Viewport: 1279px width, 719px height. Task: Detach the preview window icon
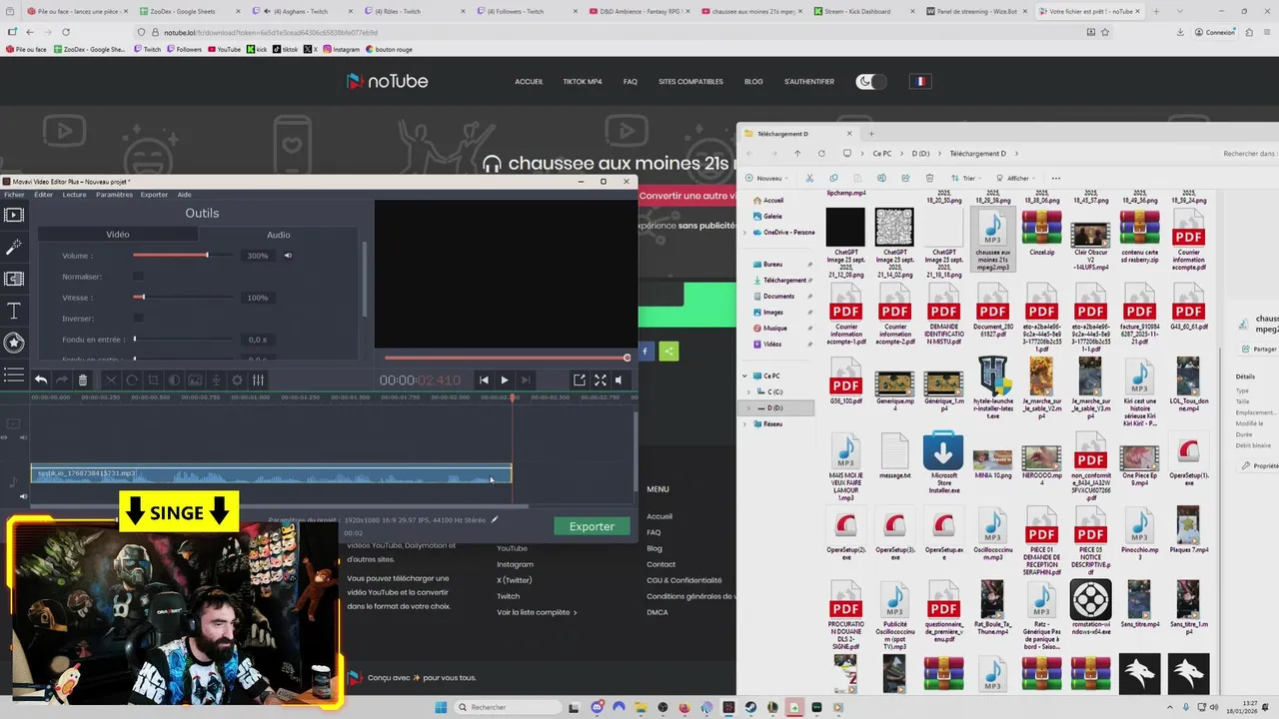pyautogui.click(x=579, y=379)
